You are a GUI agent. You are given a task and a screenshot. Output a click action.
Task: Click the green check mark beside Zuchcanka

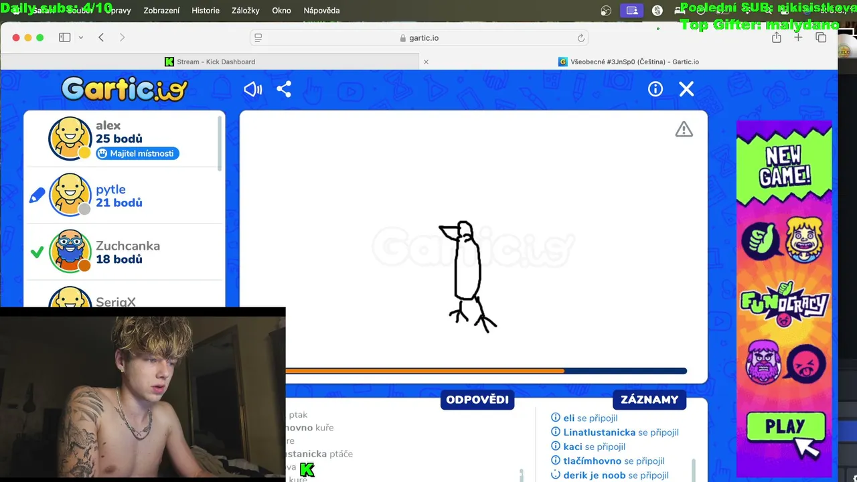pos(37,252)
